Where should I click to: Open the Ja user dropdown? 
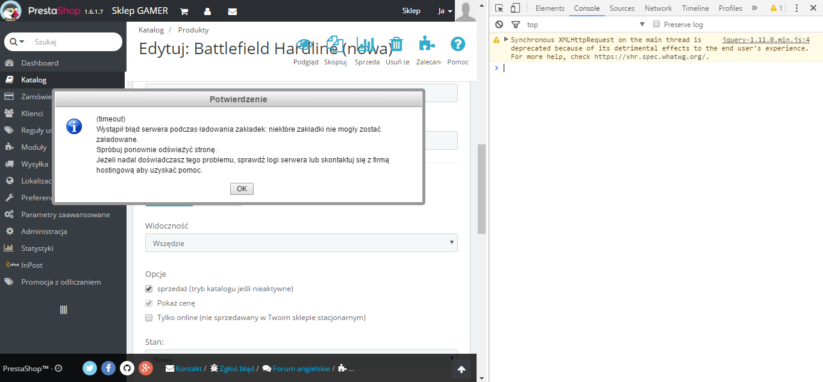tap(445, 11)
